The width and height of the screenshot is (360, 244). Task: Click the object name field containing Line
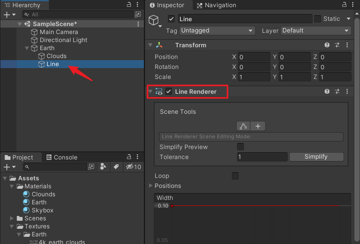click(245, 19)
